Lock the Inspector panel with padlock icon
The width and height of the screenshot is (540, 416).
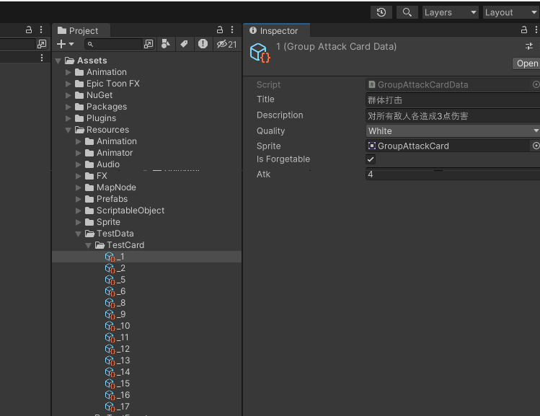[x=524, y=30]
